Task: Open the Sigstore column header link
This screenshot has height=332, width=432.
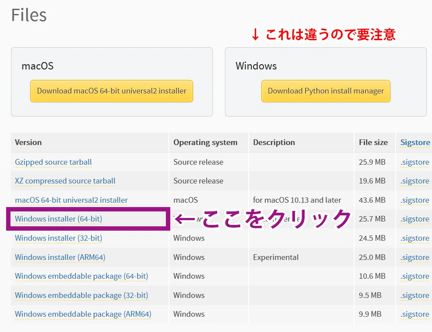Action: click(x=415, y=142)
